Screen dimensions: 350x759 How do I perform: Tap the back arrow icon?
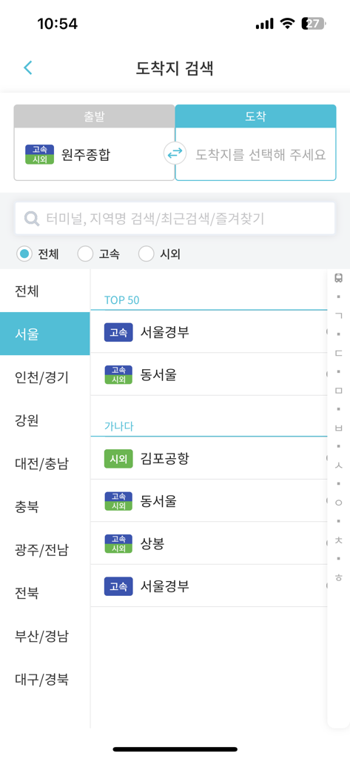[28, 67]
